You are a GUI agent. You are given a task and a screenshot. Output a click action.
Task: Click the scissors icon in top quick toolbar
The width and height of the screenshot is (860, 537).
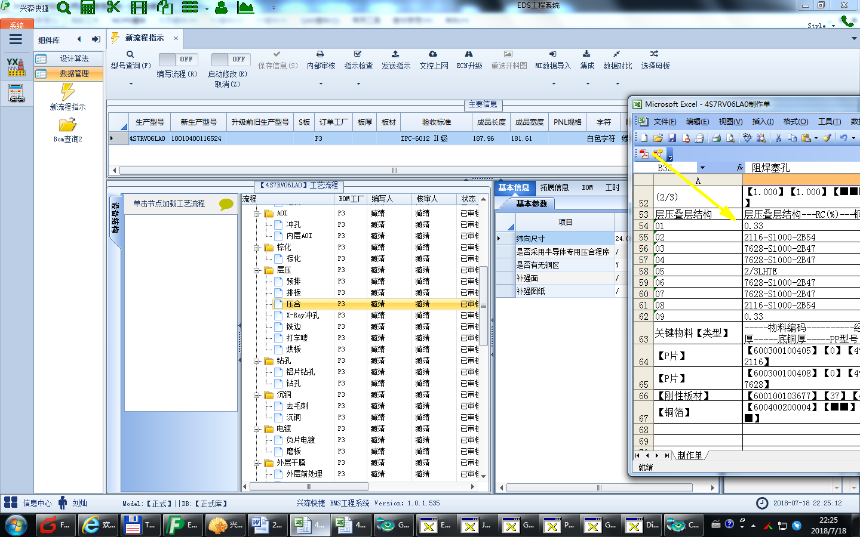(113, 7)
